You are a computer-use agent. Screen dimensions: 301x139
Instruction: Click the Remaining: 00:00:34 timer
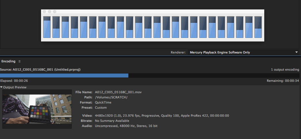(283, 81)
